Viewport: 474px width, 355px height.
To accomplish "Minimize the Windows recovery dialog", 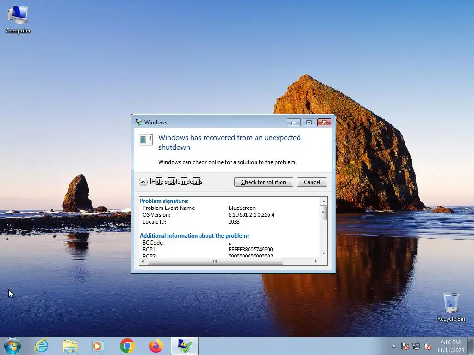I will point(293,122).
